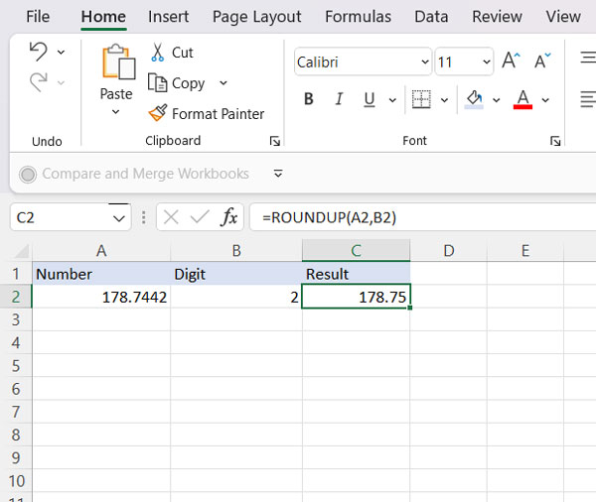Switch to the Insert tab

click(x=169, y=17)
